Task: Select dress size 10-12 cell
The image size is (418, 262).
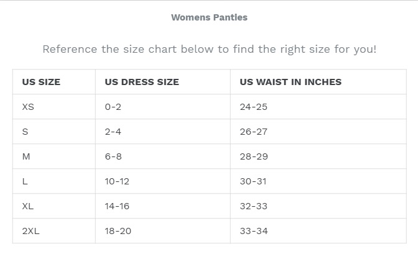Action: pos(117,181)
